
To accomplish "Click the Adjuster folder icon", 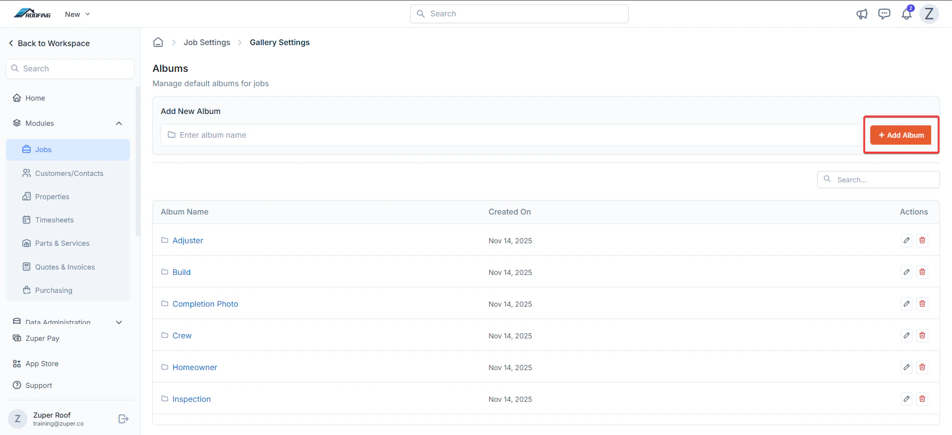I will click(x=165, y=240).
